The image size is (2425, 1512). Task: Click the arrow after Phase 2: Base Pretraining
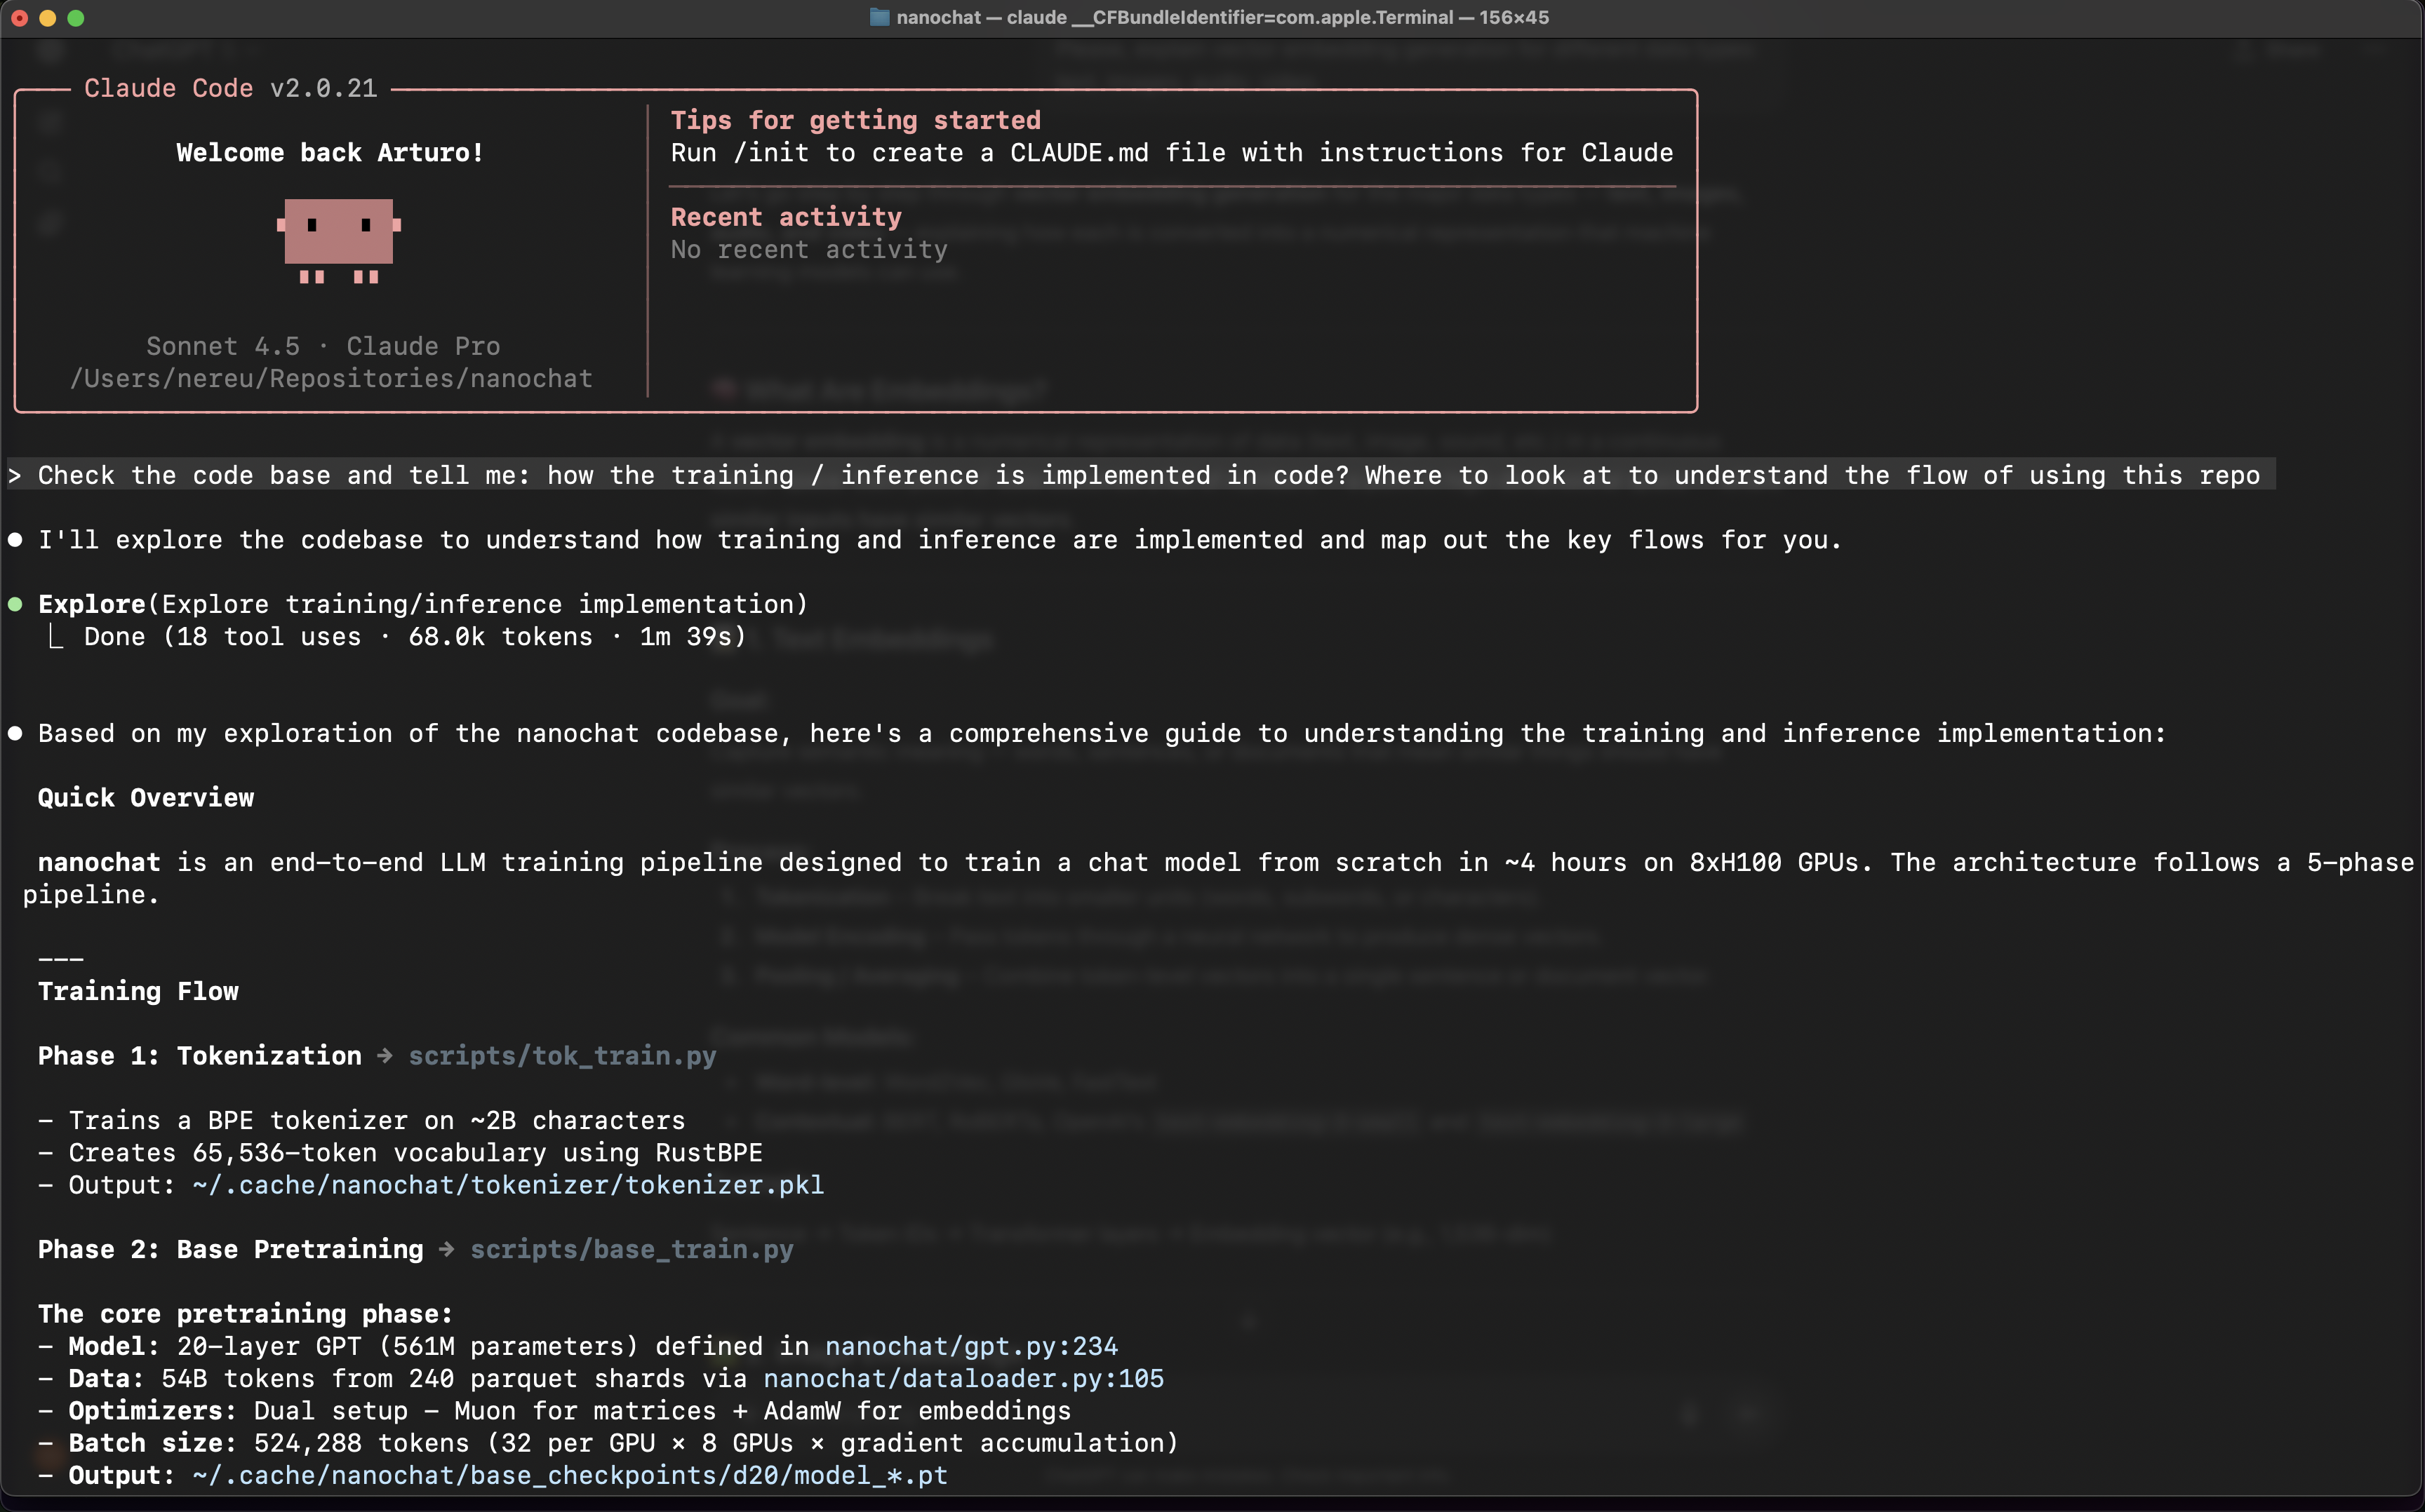click(x=447, y=1249)
